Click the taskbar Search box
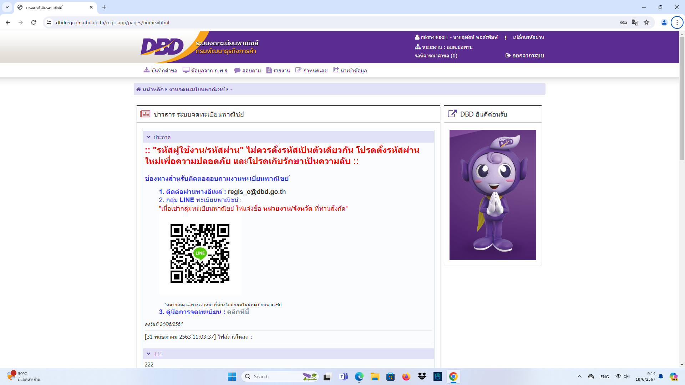The image size is (685, 385). point(280,376)
